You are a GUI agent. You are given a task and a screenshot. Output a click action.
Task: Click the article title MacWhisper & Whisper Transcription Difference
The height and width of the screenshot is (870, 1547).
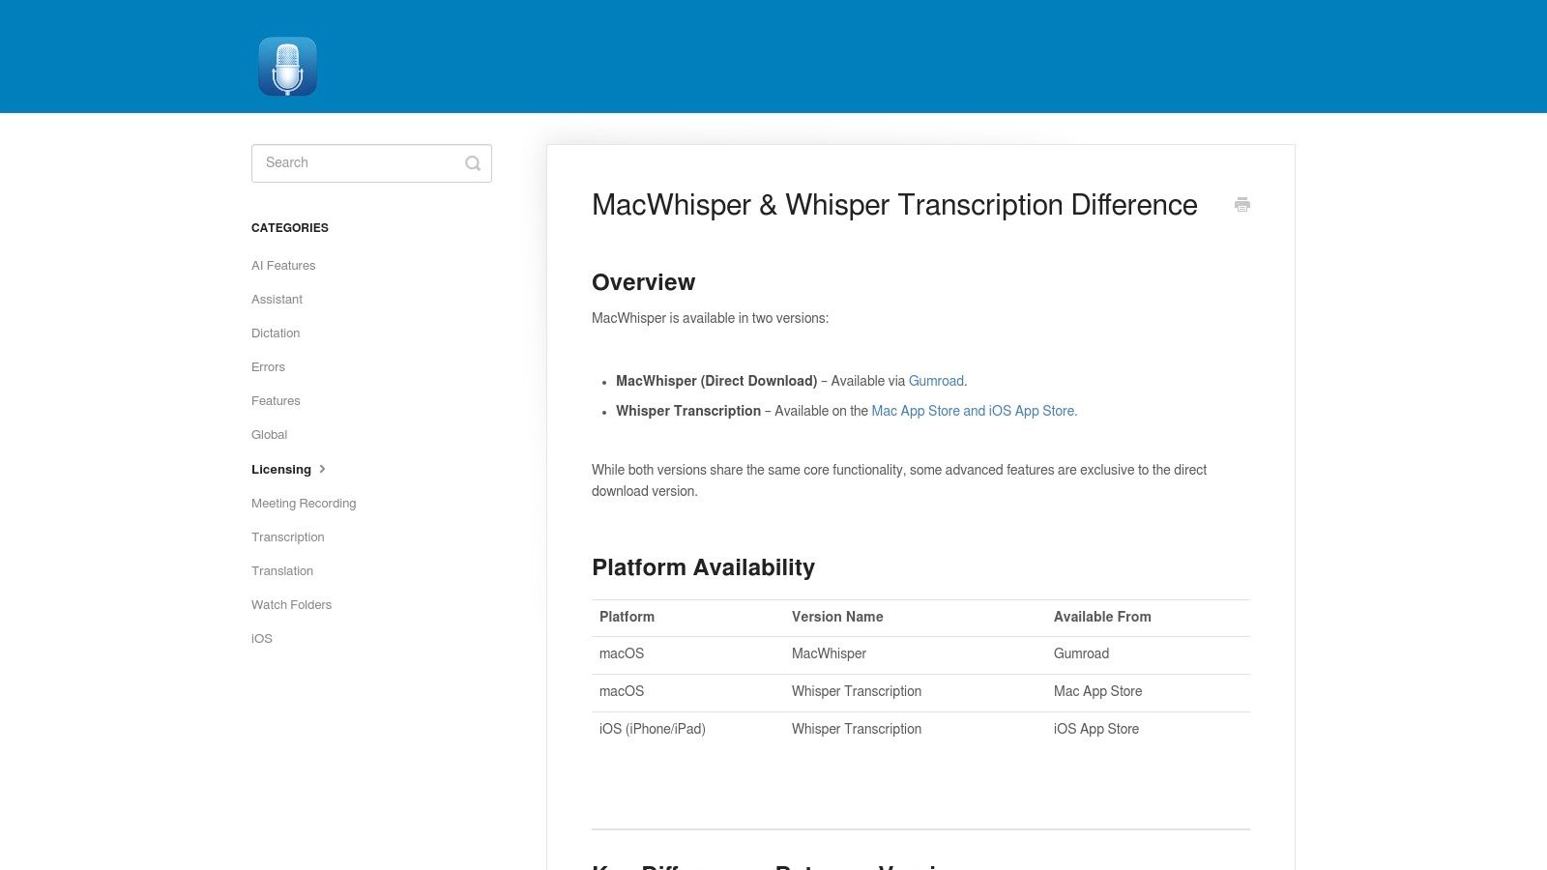coord(894,205)
